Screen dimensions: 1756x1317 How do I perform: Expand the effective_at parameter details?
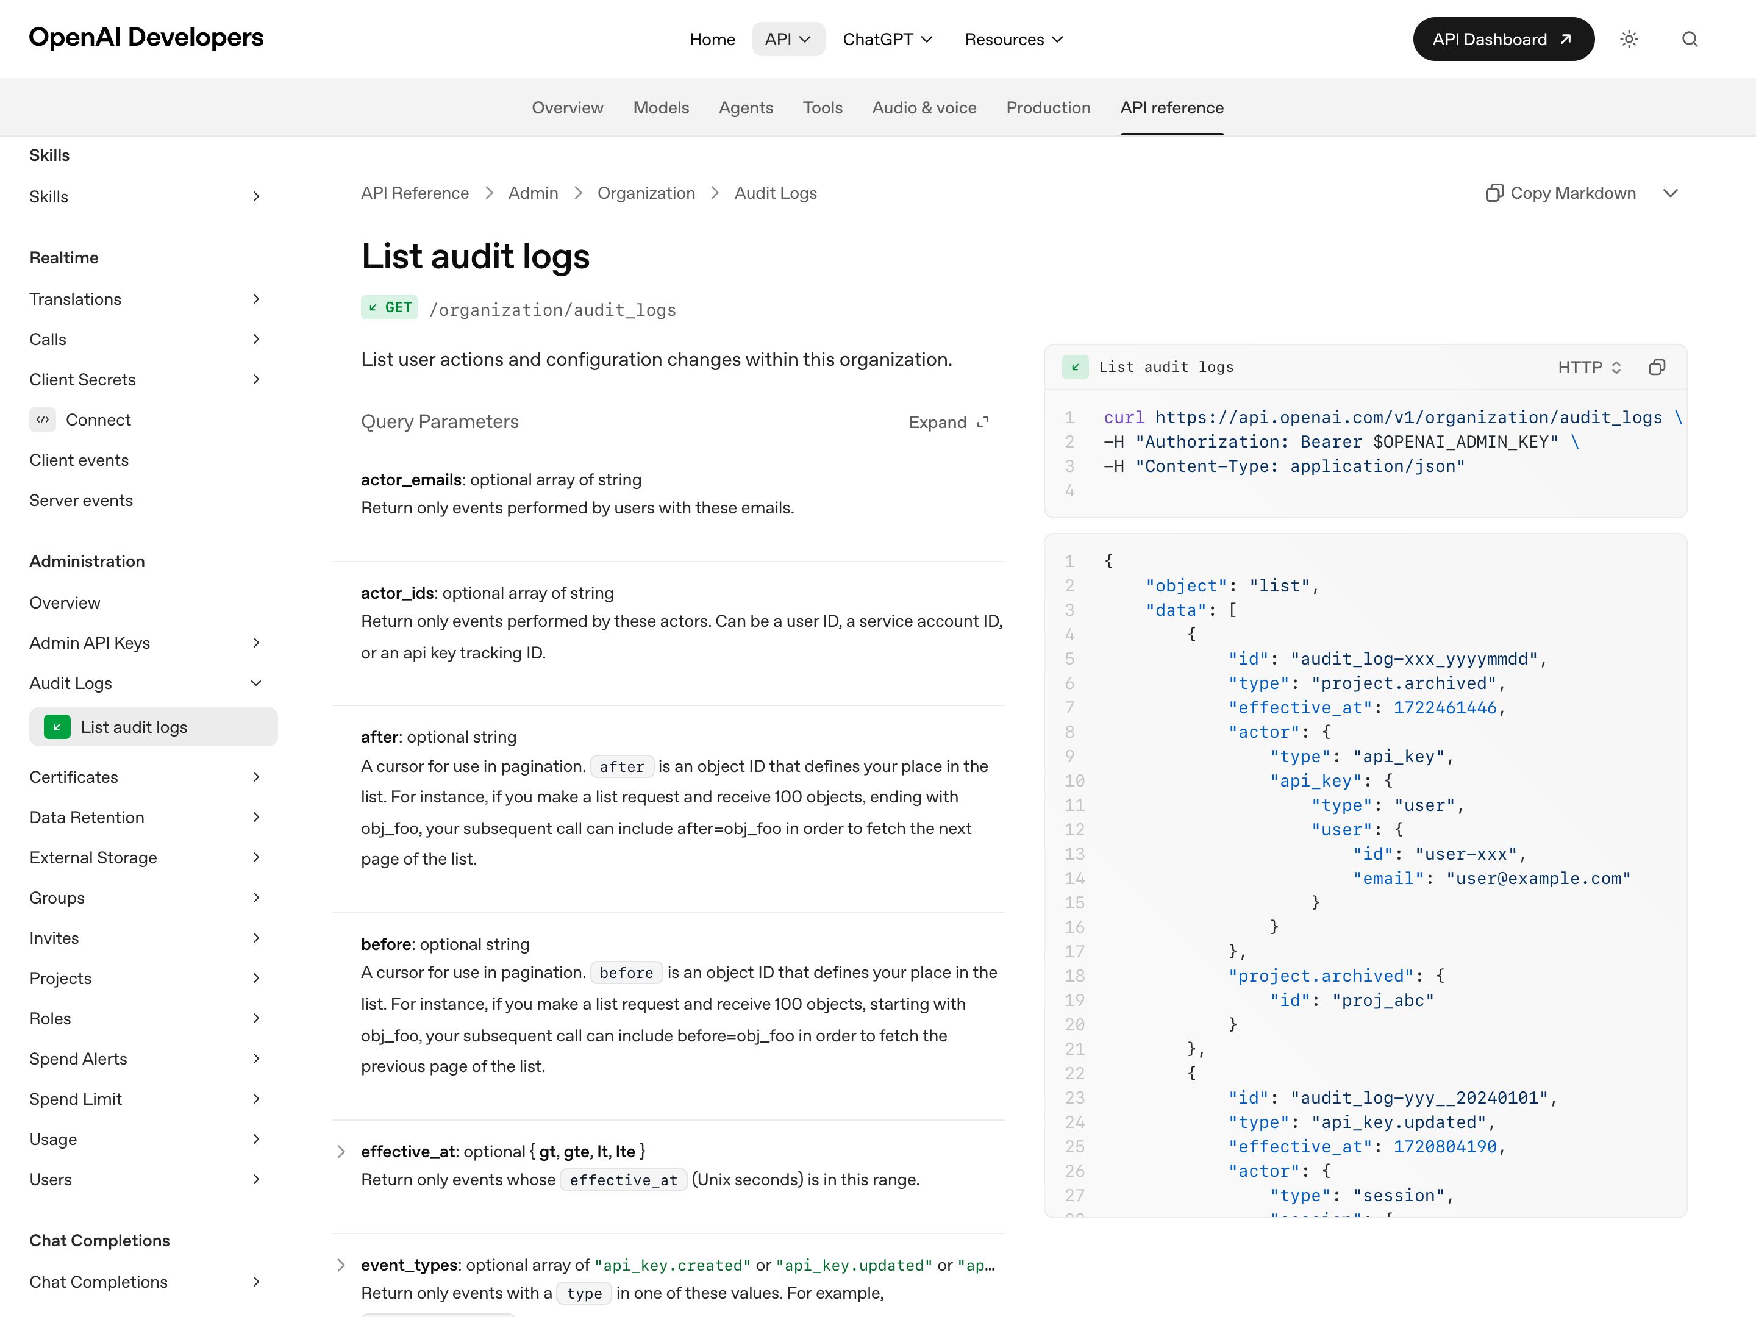[341, 1152]
